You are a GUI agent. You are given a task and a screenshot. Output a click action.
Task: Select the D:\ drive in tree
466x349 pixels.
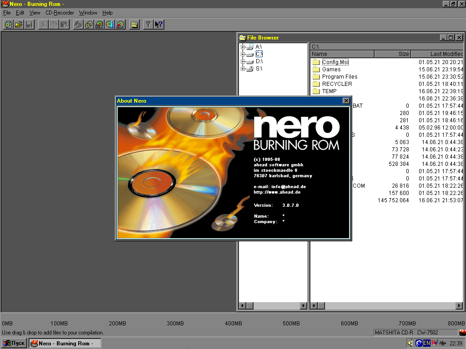[259, 61]
